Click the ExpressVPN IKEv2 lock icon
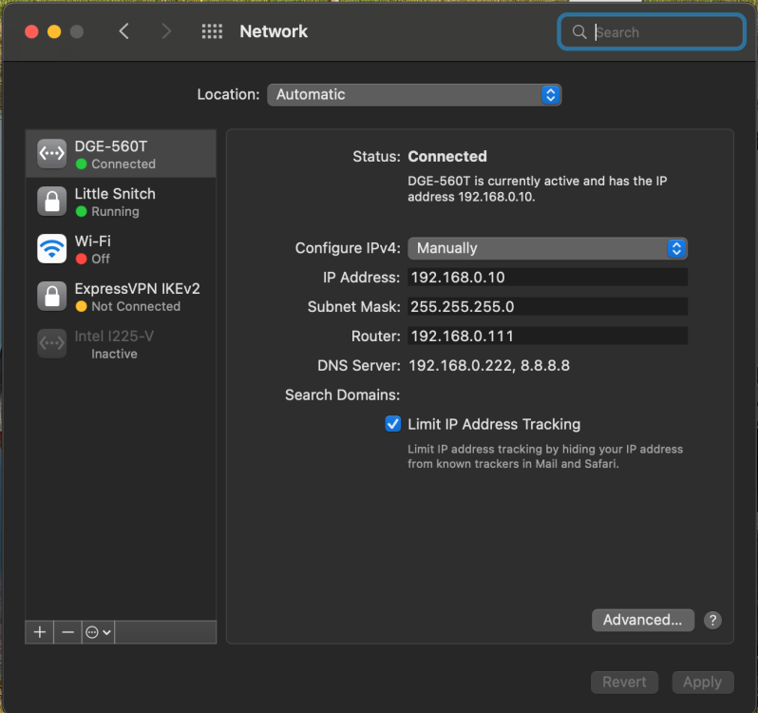The width and height of the screenshot is (758, 713). [x=51, y=296]
